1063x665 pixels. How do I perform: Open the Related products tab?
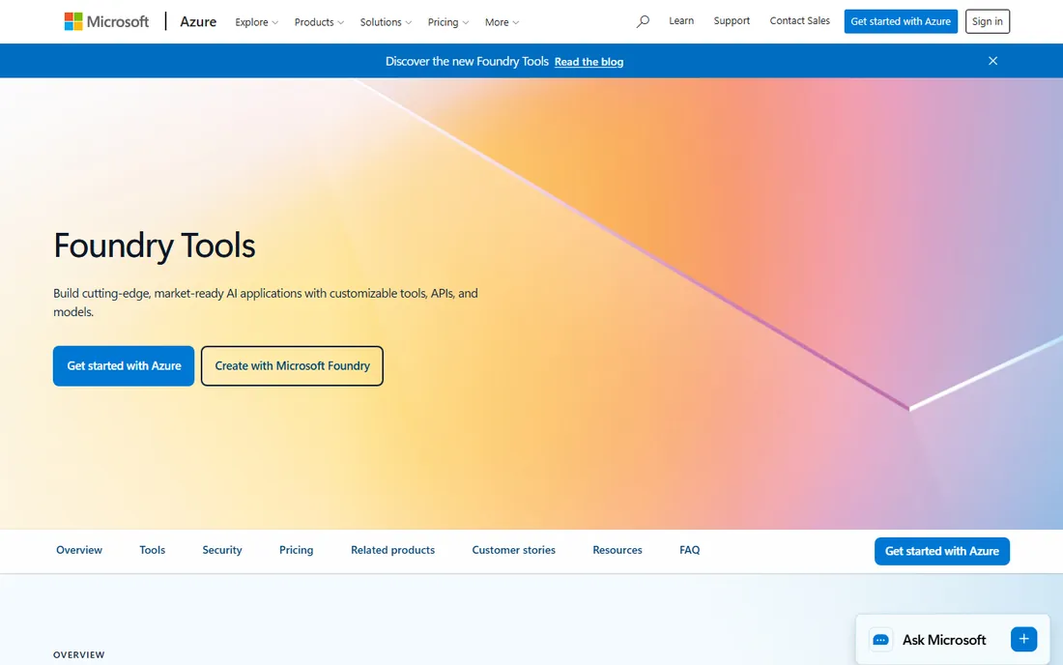point(392,550)
